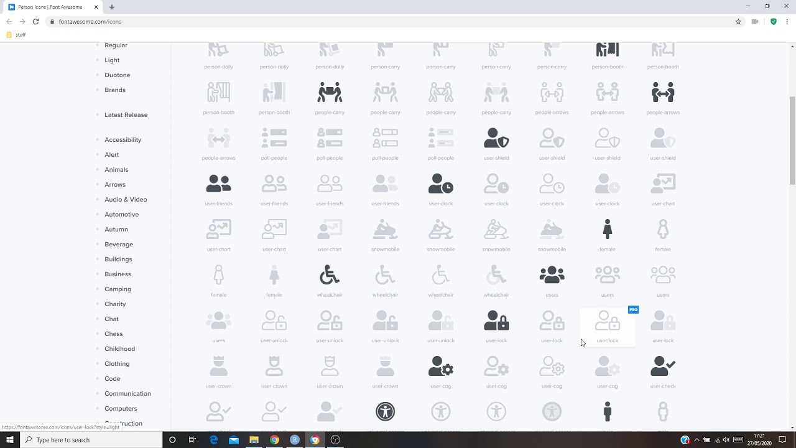Image resolution: width=796 pixels, height=448 pixels.
Task: Launch Microsoft Edge from the taskbar
Action: coord(213,440)
